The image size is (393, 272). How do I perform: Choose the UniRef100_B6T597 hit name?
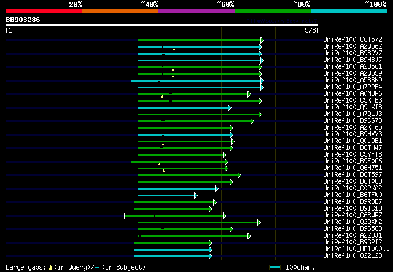352,175
